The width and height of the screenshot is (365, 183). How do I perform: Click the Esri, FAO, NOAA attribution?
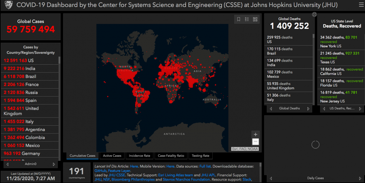click(x=245, y=149)
